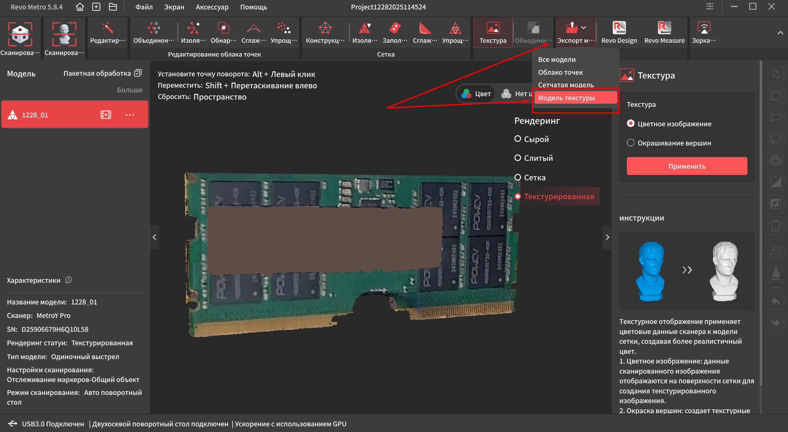Click the film icon on model 1228_01

point(106,115)
